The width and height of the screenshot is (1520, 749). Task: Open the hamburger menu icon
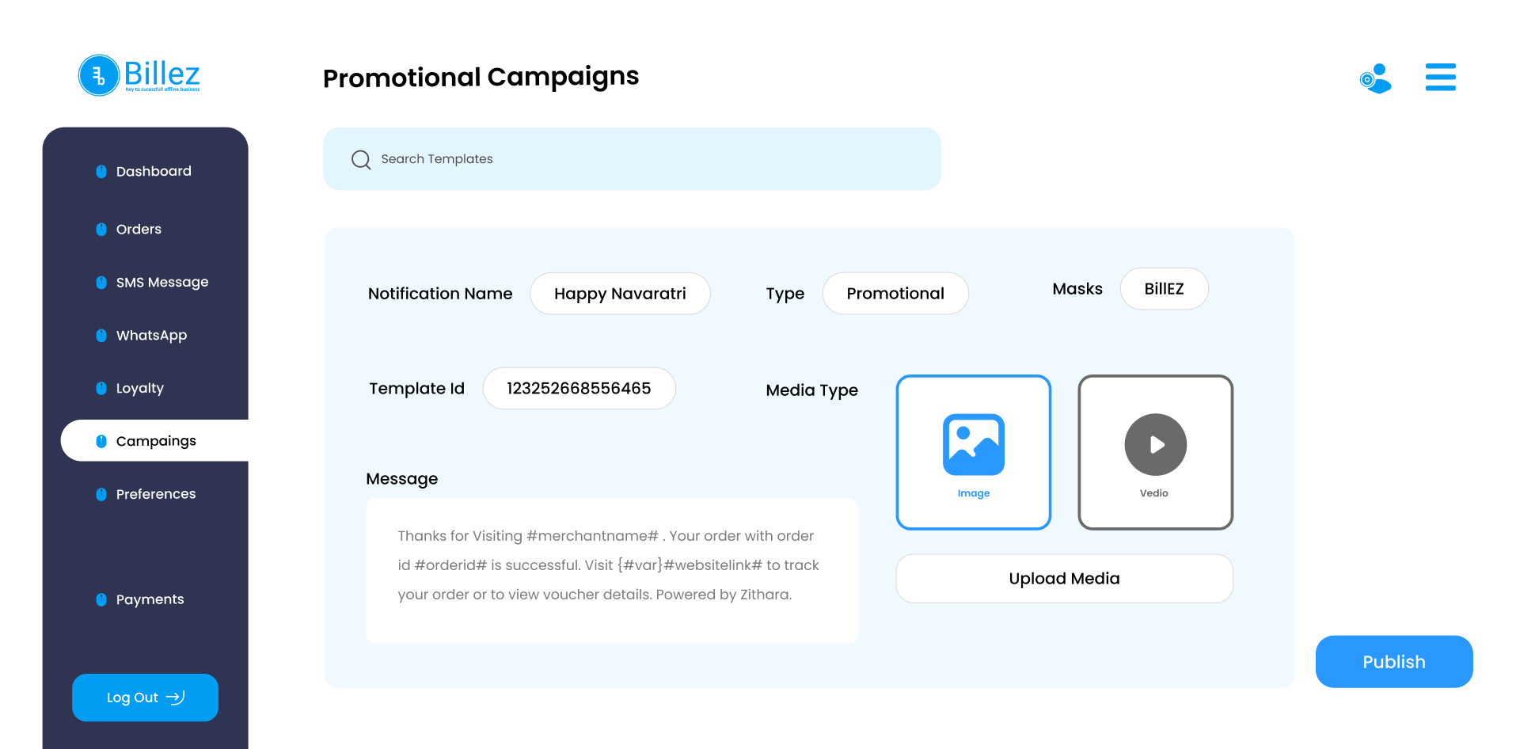tap(1440, 77)
